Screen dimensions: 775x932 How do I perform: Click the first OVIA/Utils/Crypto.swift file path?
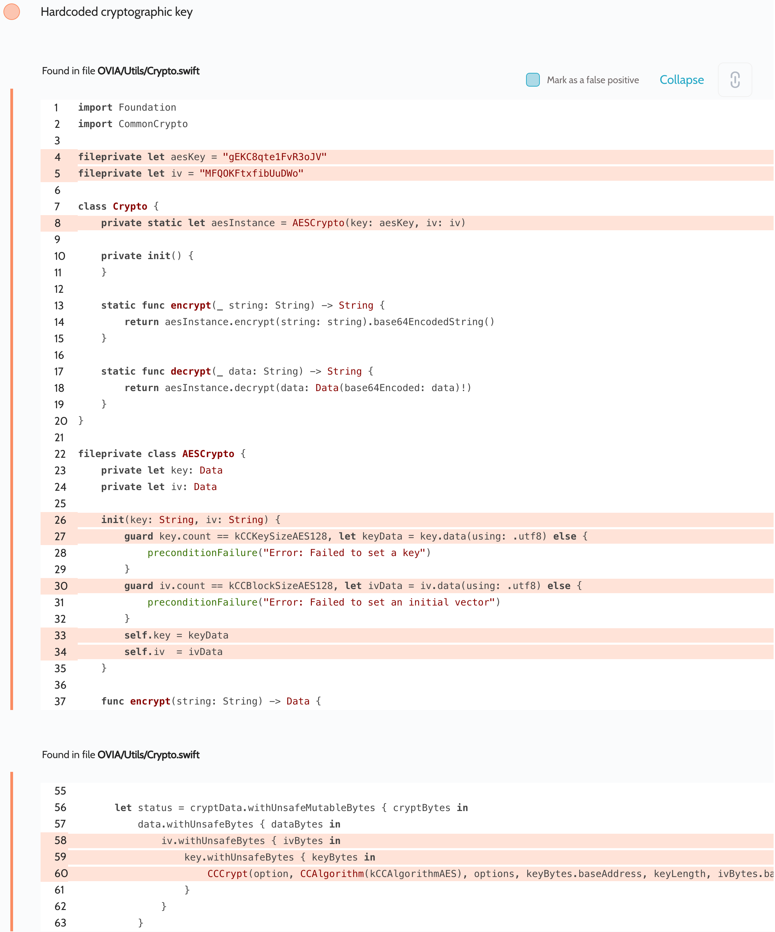tap(148, 71)
